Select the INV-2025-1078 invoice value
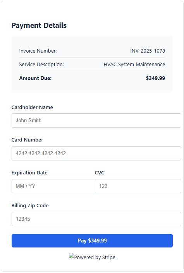The image size is (184, 273). pyautogui.click(x=148, y=51)
